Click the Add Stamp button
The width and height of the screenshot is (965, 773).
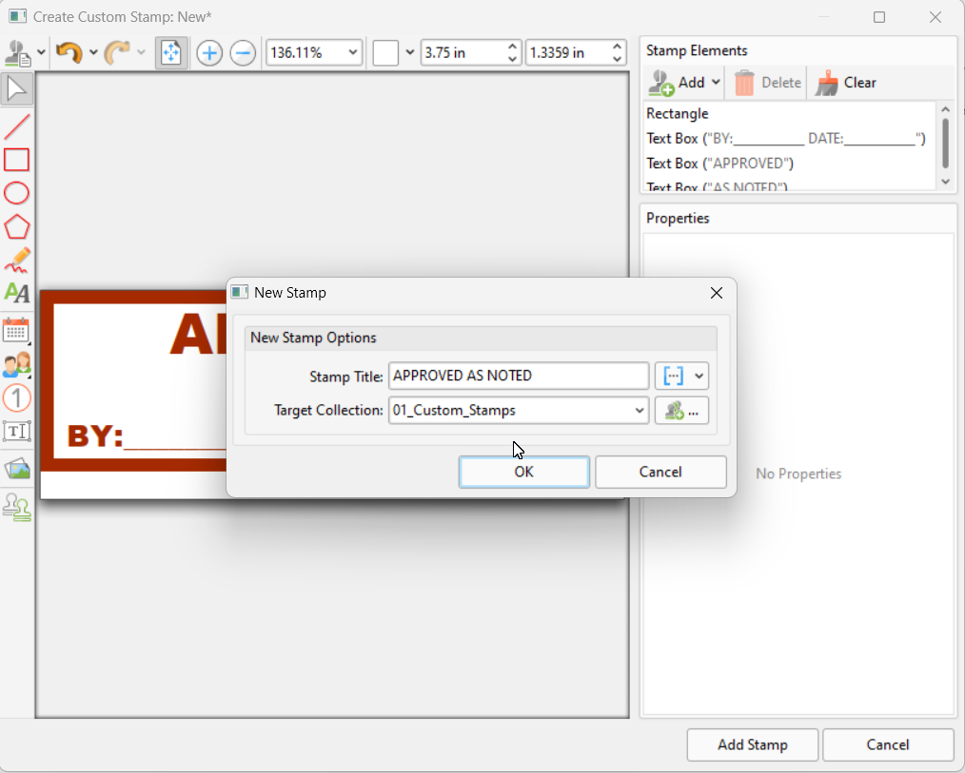pyautogui.click(x=752, y=744)
